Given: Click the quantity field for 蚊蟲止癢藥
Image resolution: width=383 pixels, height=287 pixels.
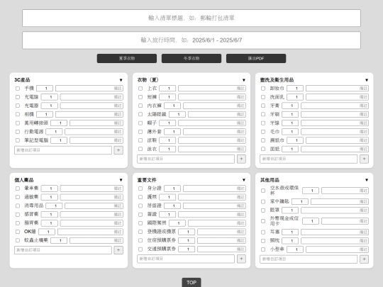Looking at the screenshot, I should point(59,240).
